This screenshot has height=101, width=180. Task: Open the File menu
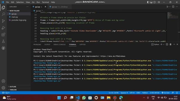coord(7,2)
